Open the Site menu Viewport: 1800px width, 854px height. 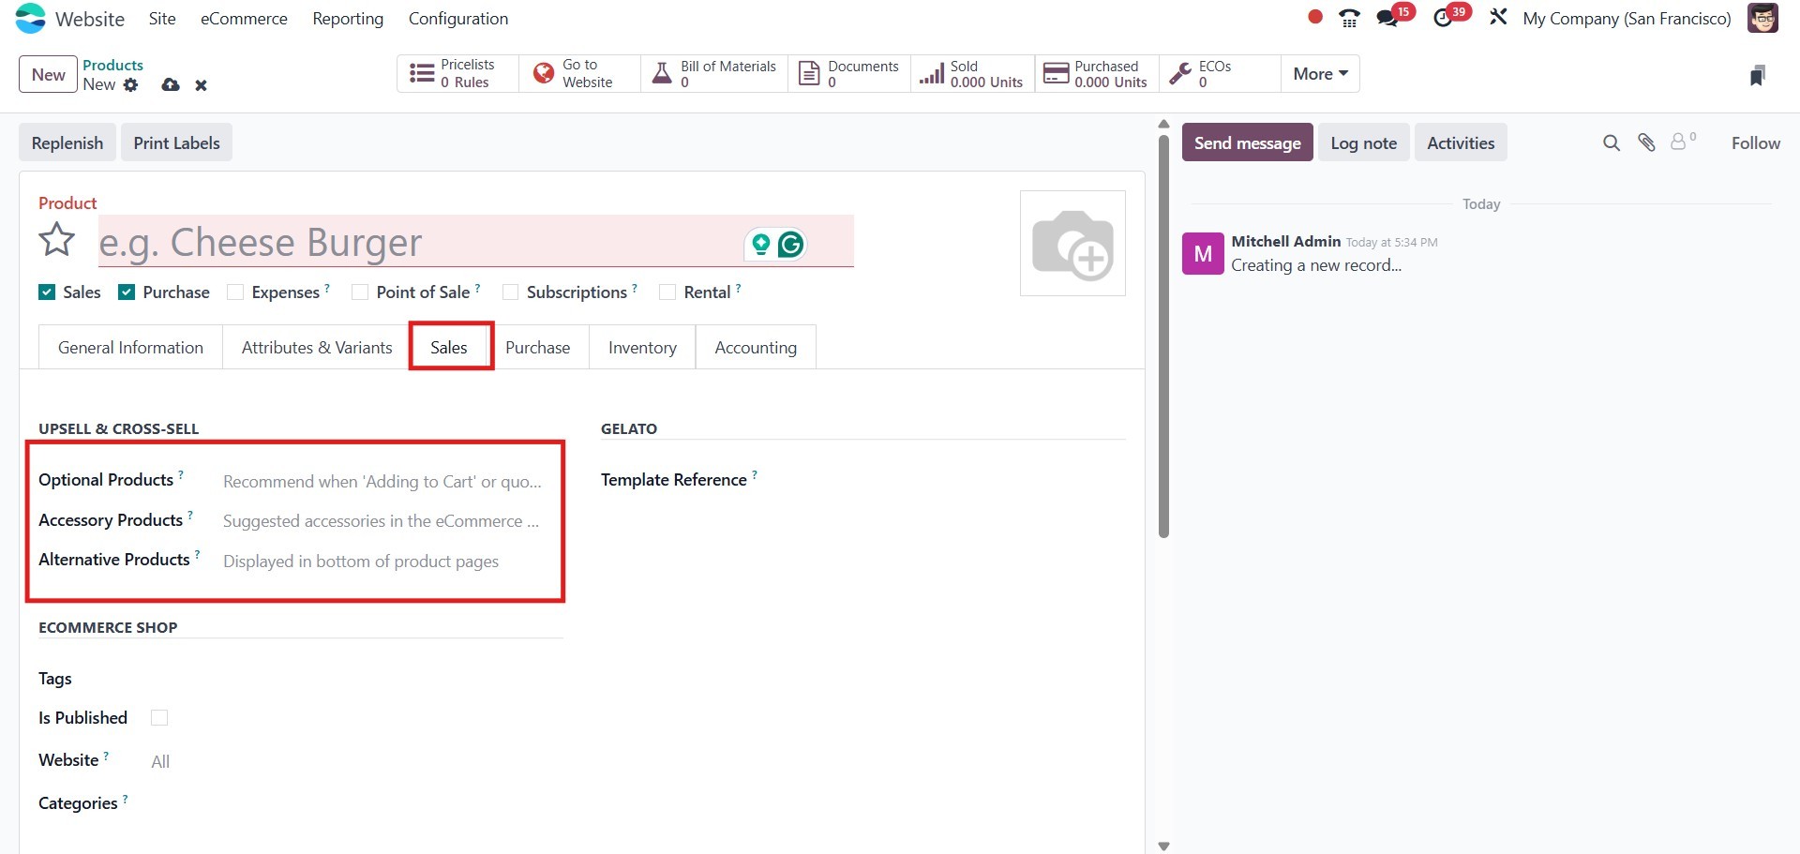coord(162,19)
